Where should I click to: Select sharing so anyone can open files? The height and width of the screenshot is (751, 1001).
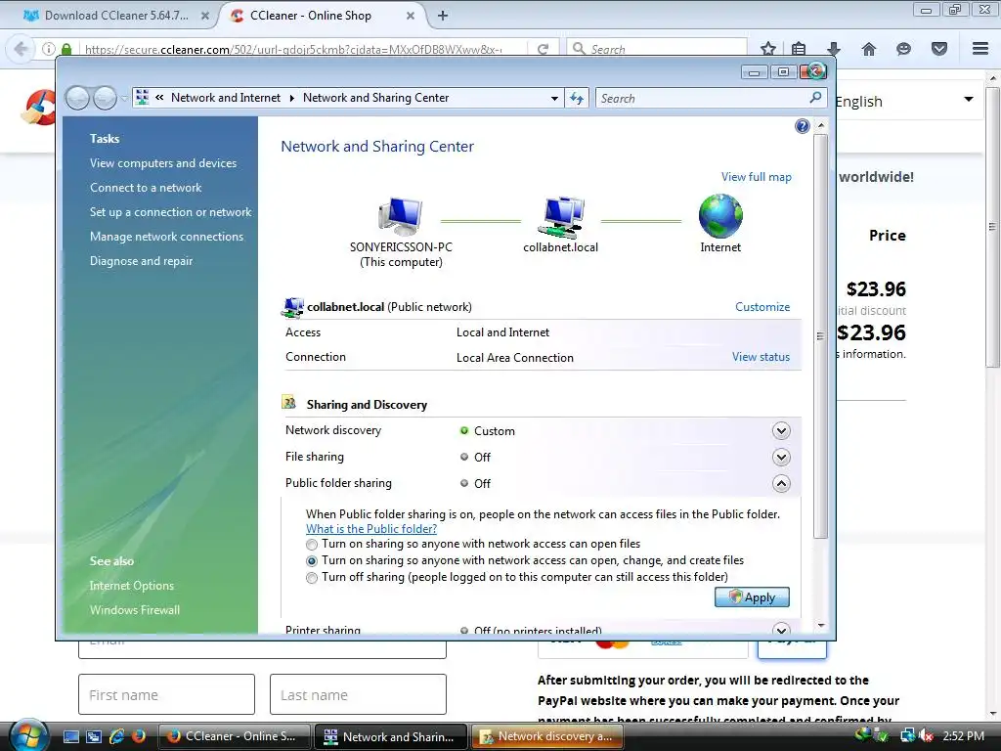coord(312,545)
